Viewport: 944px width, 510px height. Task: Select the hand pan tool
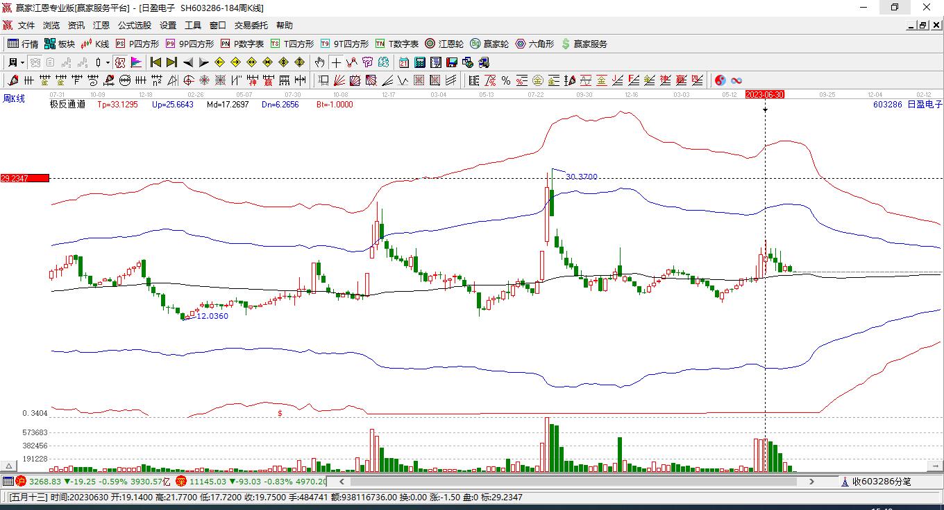pyautogui.click(x=319, y=62)
